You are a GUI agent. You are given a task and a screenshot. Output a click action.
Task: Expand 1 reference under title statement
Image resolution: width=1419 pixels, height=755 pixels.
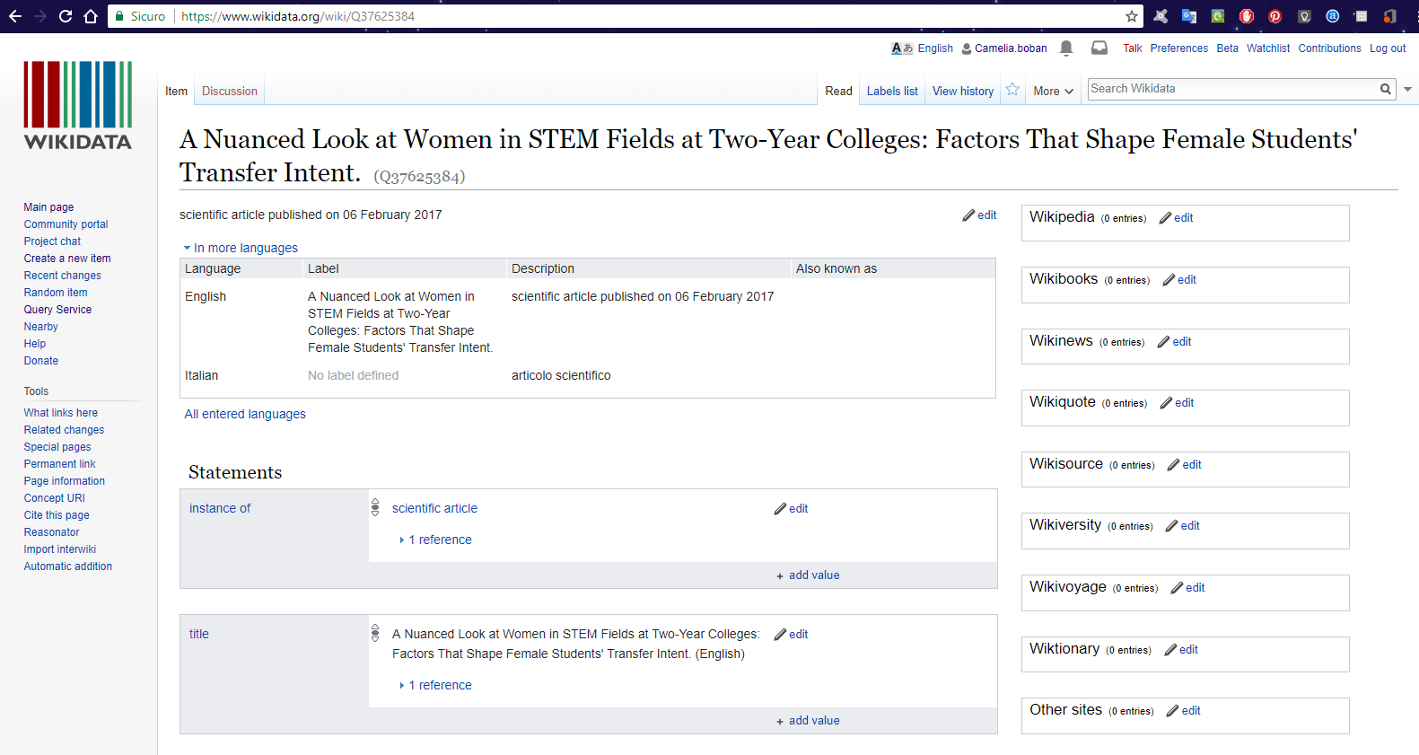[439, 685]
